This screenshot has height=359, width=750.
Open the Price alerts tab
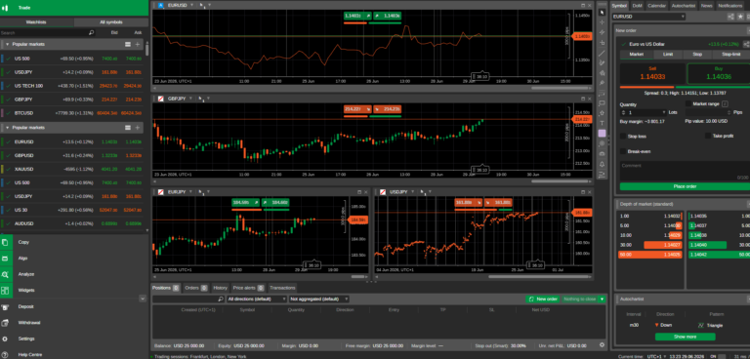[x=248, y=288]
